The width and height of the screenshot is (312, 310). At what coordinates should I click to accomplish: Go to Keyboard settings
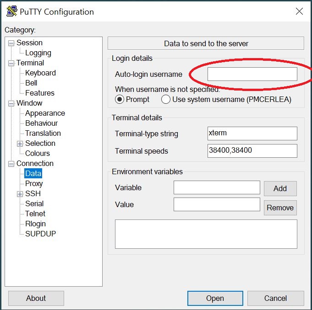[40, 73]
